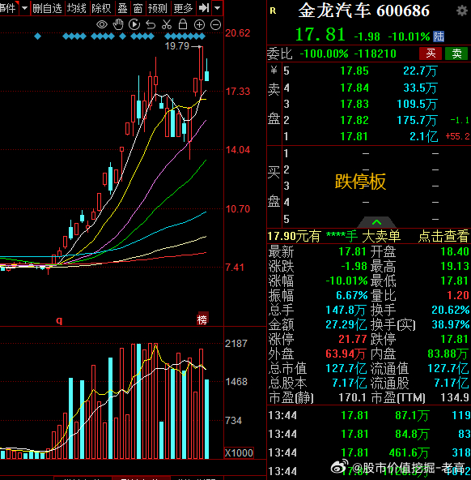This screenshot has height=480, width=471.
Task: Click the 陆 Stock Connect badge
Action: pyautogui.click(x=439, y=36)
